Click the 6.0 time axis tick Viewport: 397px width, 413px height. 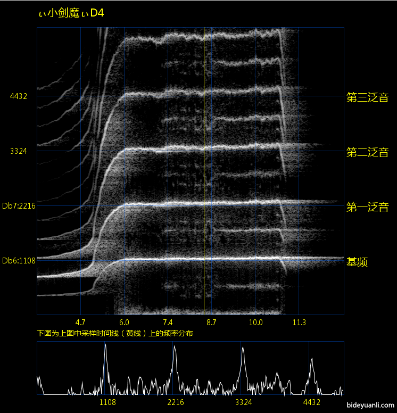coord(124,323)
